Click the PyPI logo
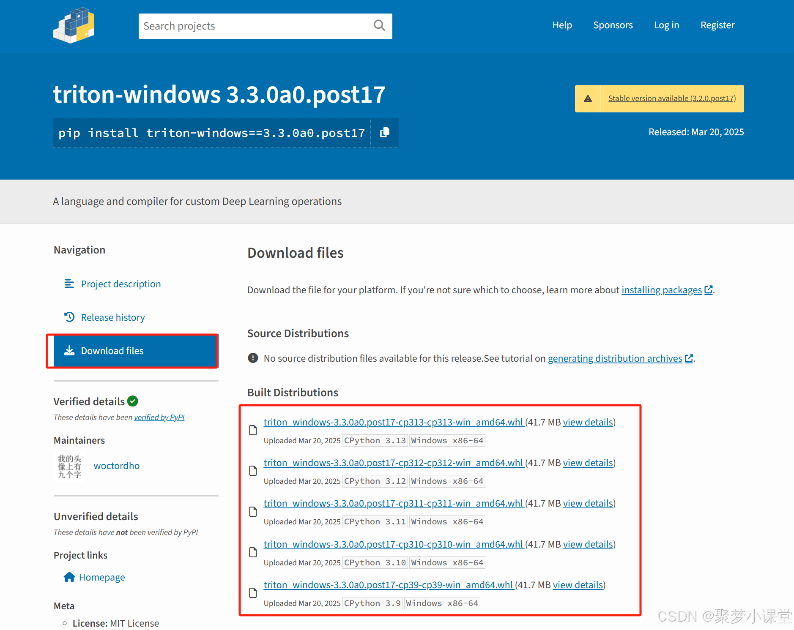 [74, 25]
